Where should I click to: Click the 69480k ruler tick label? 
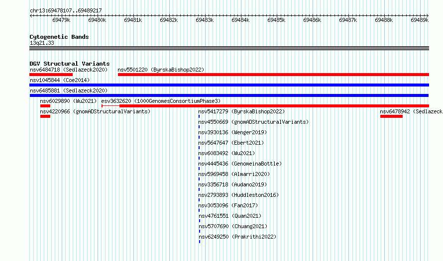point(97,20)
